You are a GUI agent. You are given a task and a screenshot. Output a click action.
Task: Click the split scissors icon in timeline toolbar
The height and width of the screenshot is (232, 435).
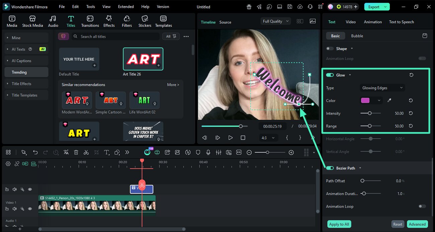(x=86, y=152)
